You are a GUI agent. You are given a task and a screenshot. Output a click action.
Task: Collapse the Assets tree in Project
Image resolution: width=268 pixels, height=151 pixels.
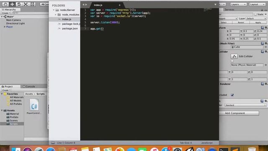coord(2,110)
